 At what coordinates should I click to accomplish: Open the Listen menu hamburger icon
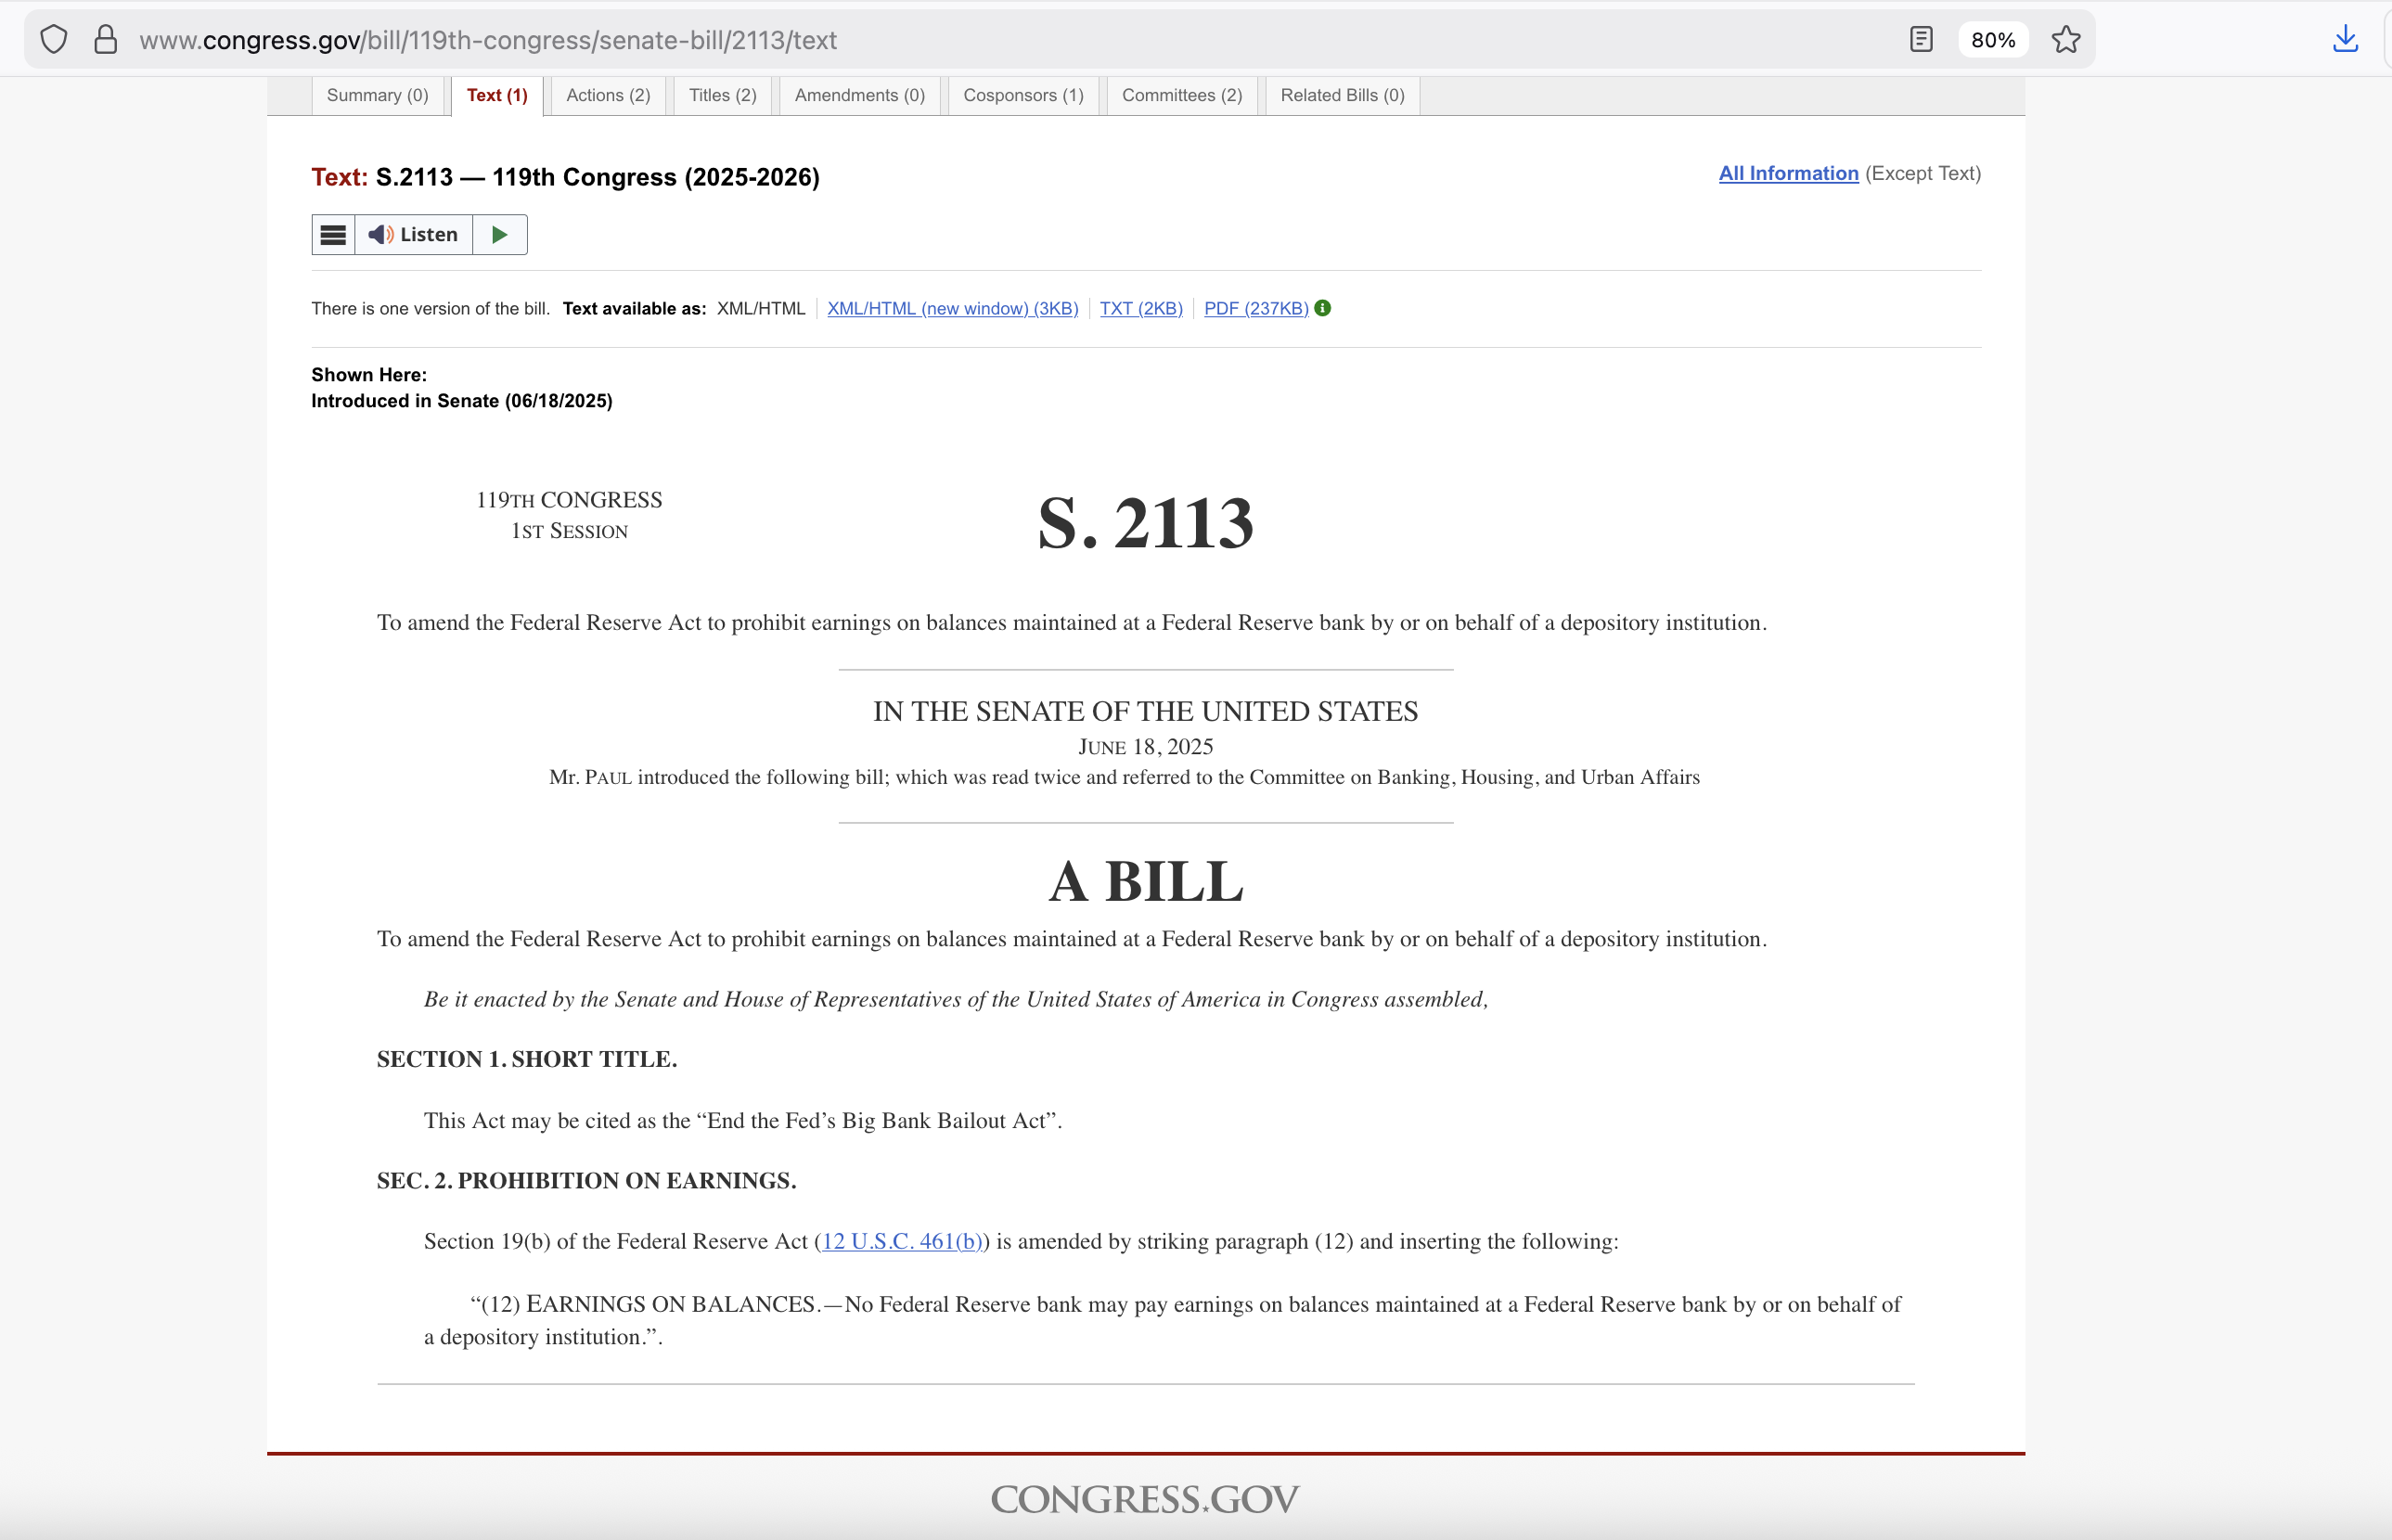pyautogui.click(x=333, y=235)
